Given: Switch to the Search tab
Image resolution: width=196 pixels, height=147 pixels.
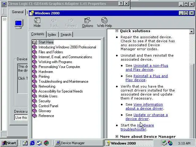Looking at the screenshot, I should click(x=66, y=35).
